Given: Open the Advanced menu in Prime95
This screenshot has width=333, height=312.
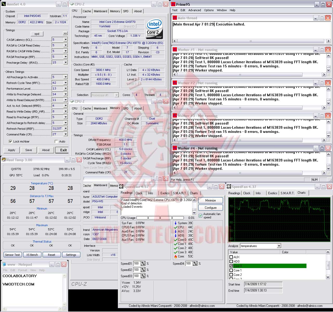Looking at the screenshot, I should [x=195, y=10].
